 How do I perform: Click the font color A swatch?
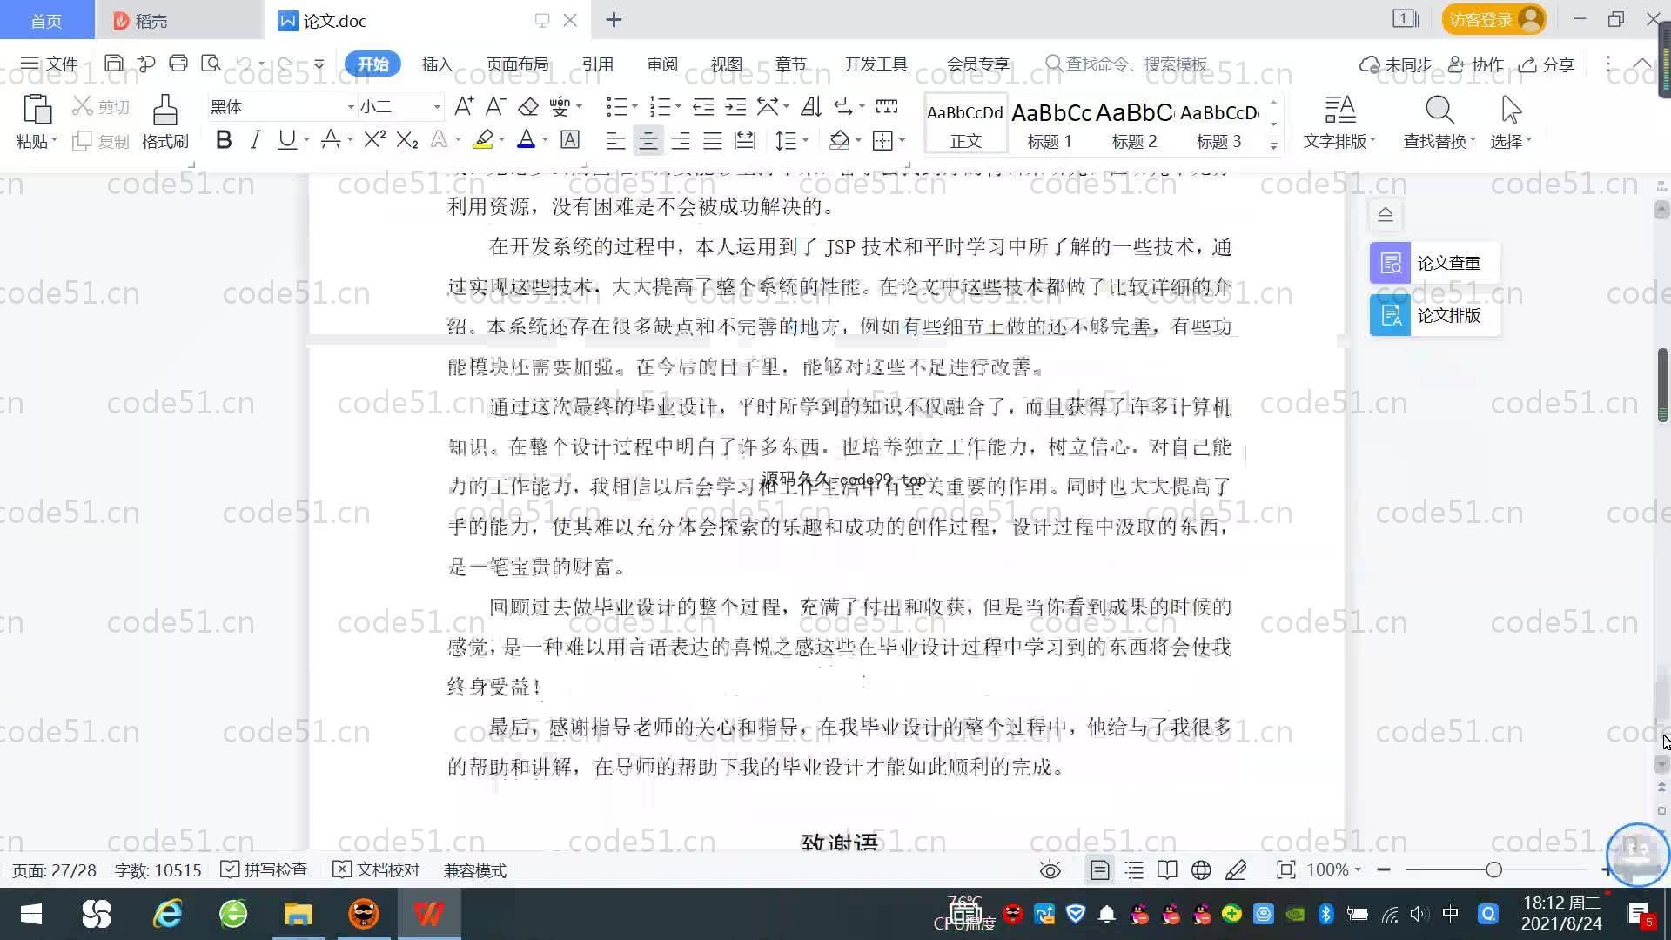(526, 139)
